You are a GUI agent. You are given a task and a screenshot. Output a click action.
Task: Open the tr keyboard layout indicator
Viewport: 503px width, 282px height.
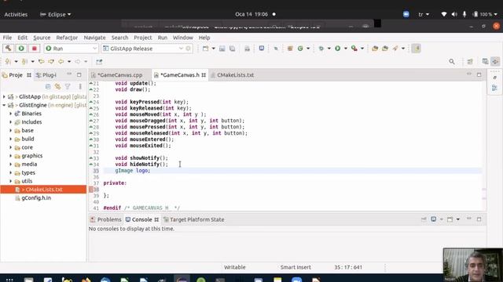(424, 14)
